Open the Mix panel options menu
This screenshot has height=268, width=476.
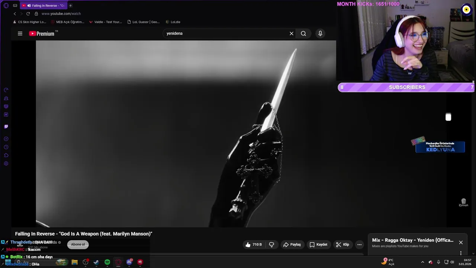pyautogui.click(x=461, y=253)
